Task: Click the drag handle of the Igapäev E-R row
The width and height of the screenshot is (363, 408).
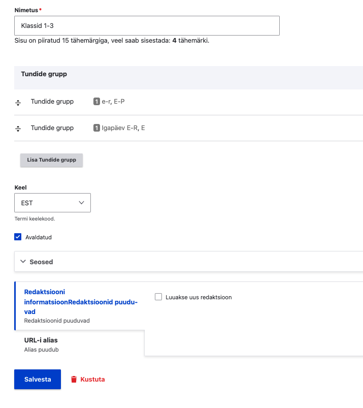Action: 18,129
